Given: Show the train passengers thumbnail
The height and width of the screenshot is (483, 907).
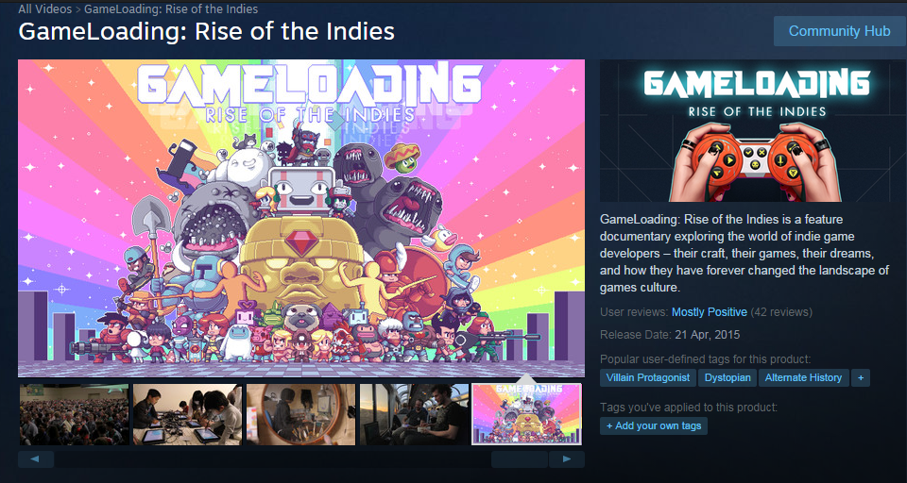Looking at the screenshot, I should 414,414.
